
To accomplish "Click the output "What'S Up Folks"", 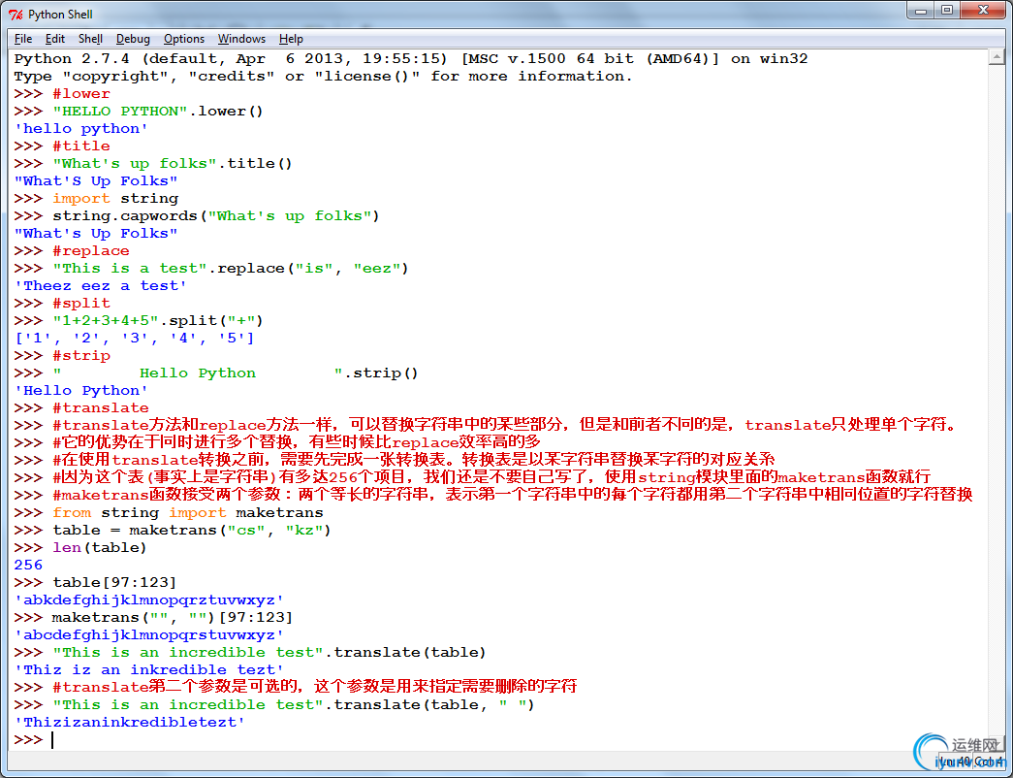I will tap(96, 181).
